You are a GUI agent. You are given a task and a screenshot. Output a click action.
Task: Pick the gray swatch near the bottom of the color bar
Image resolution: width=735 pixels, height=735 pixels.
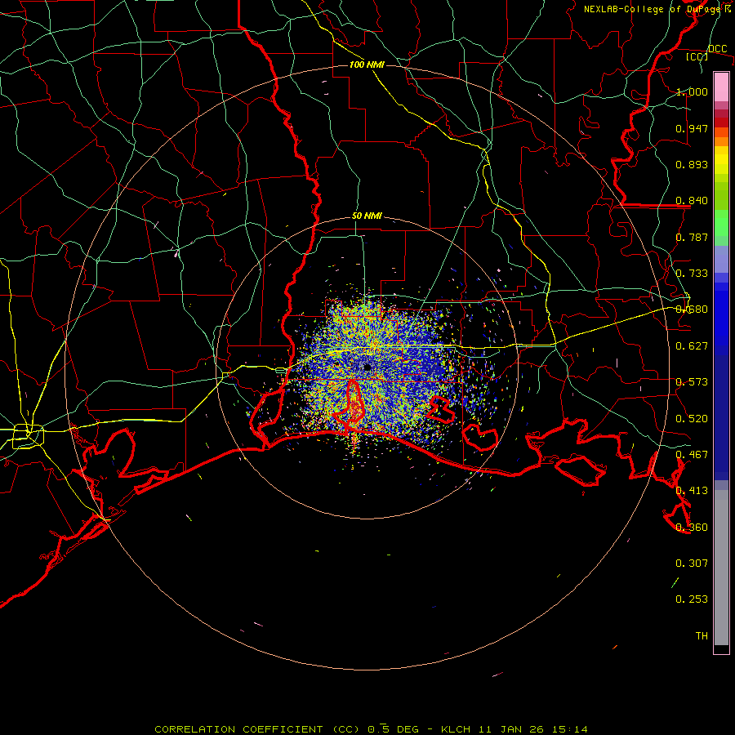point(721,572)
